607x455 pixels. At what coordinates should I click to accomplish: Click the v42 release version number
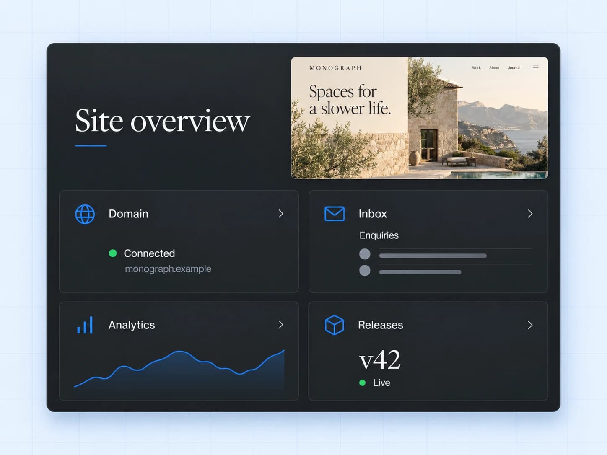tap(380, 360)
